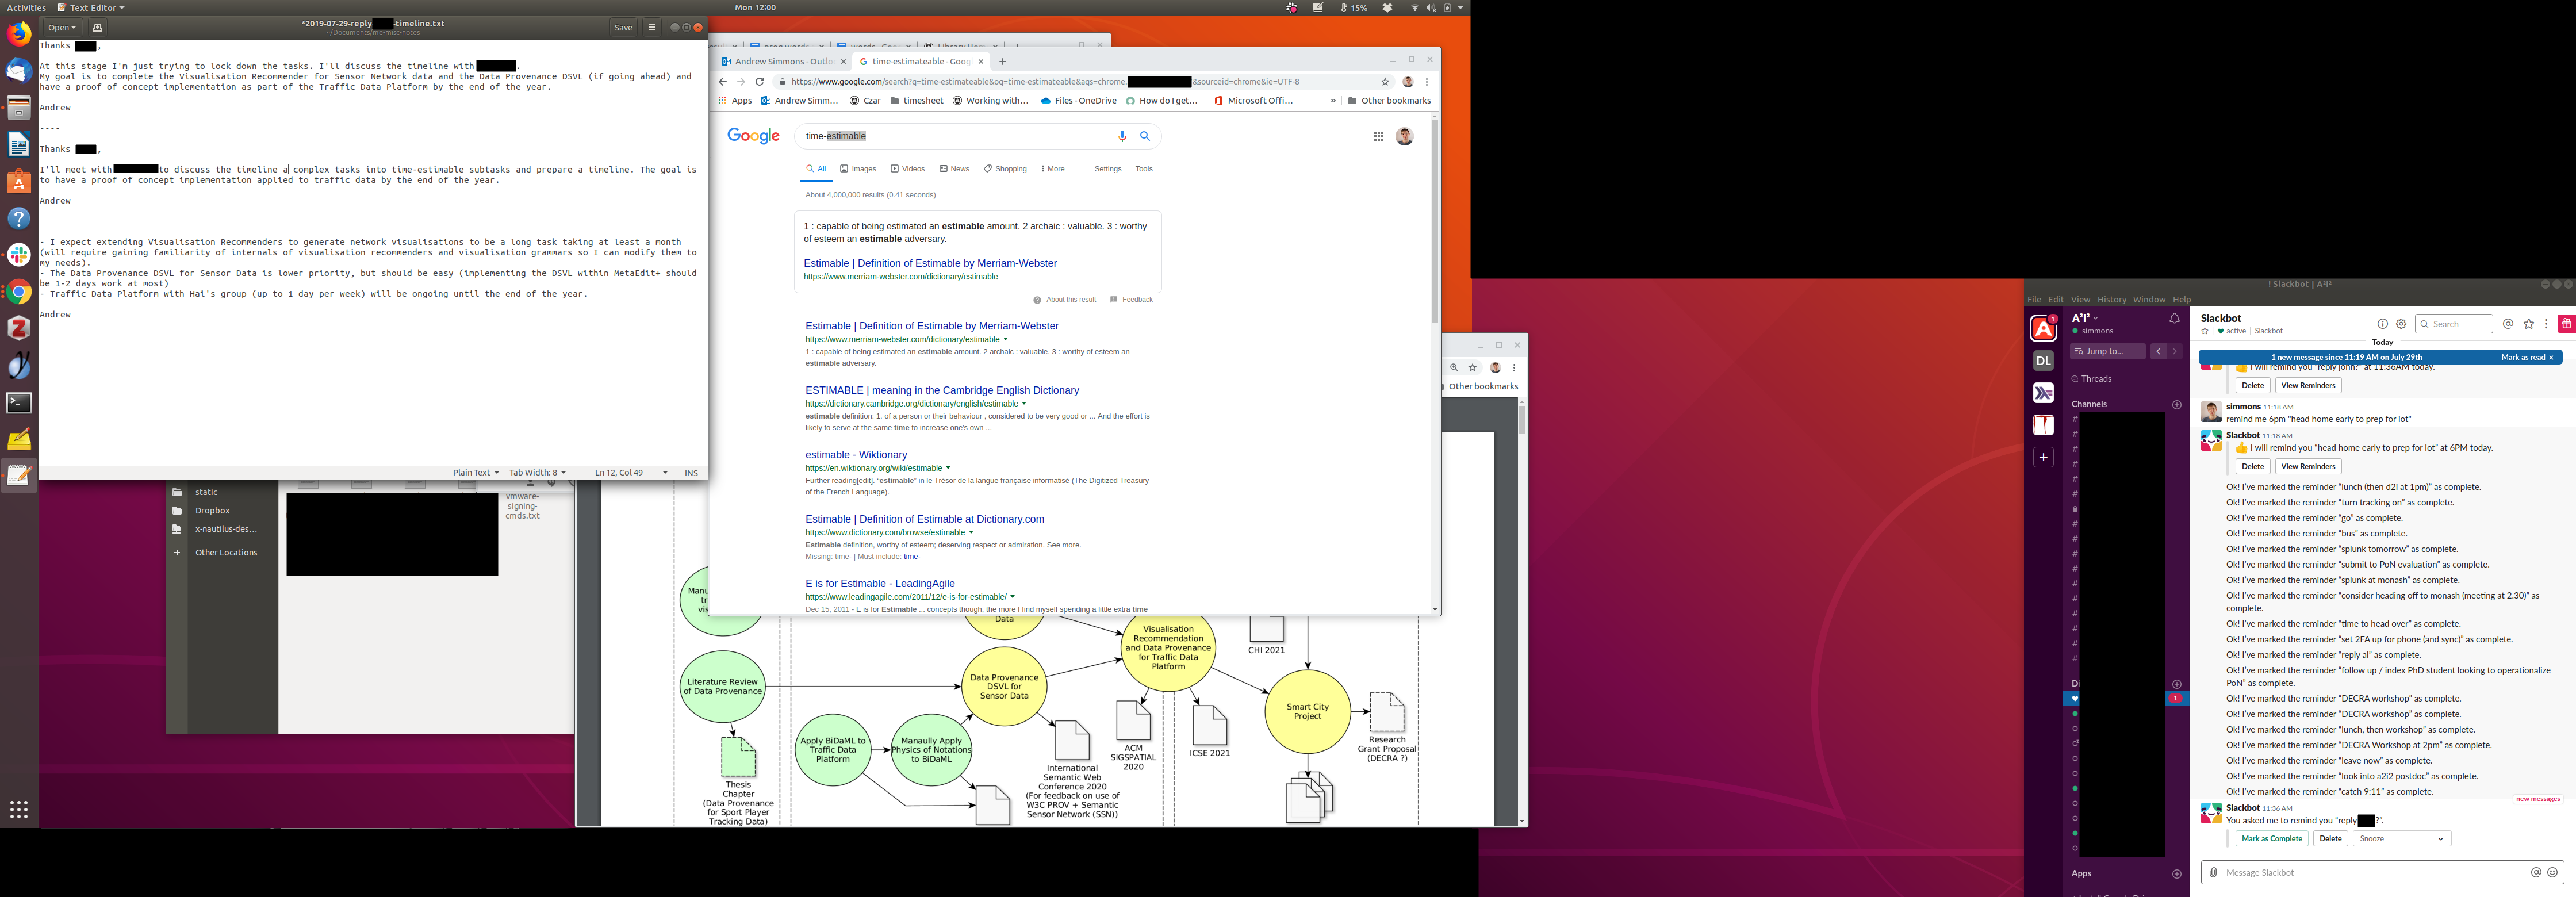Open Slack starred items icon
This screenshot has width=2576, height=897.
(2529, 324)
